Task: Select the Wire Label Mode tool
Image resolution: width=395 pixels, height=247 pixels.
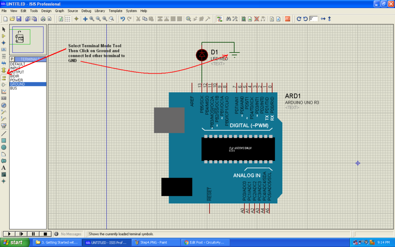Action: click(x=3, y=50)
